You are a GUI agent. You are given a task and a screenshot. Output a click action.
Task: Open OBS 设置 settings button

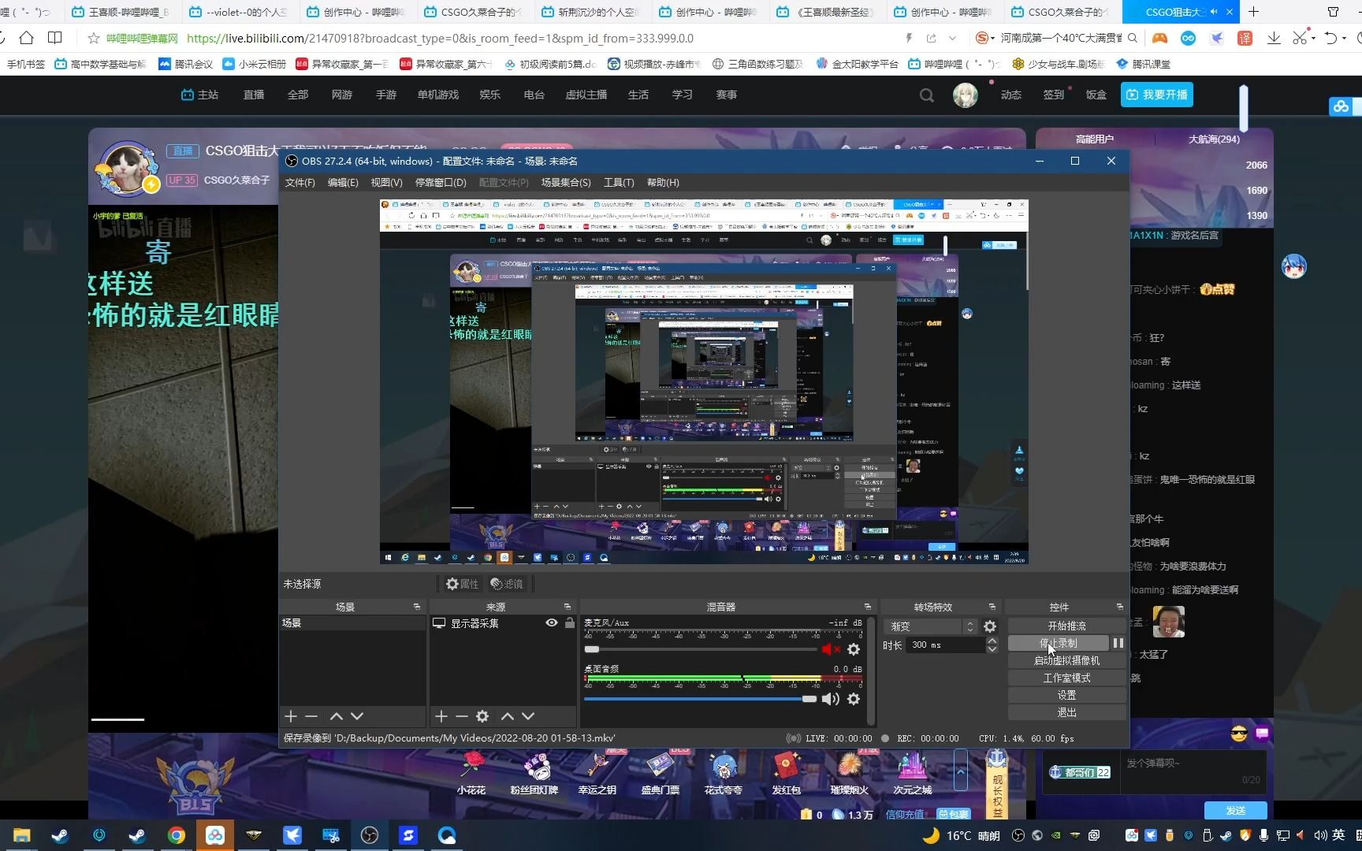(x=1066, y=695)
